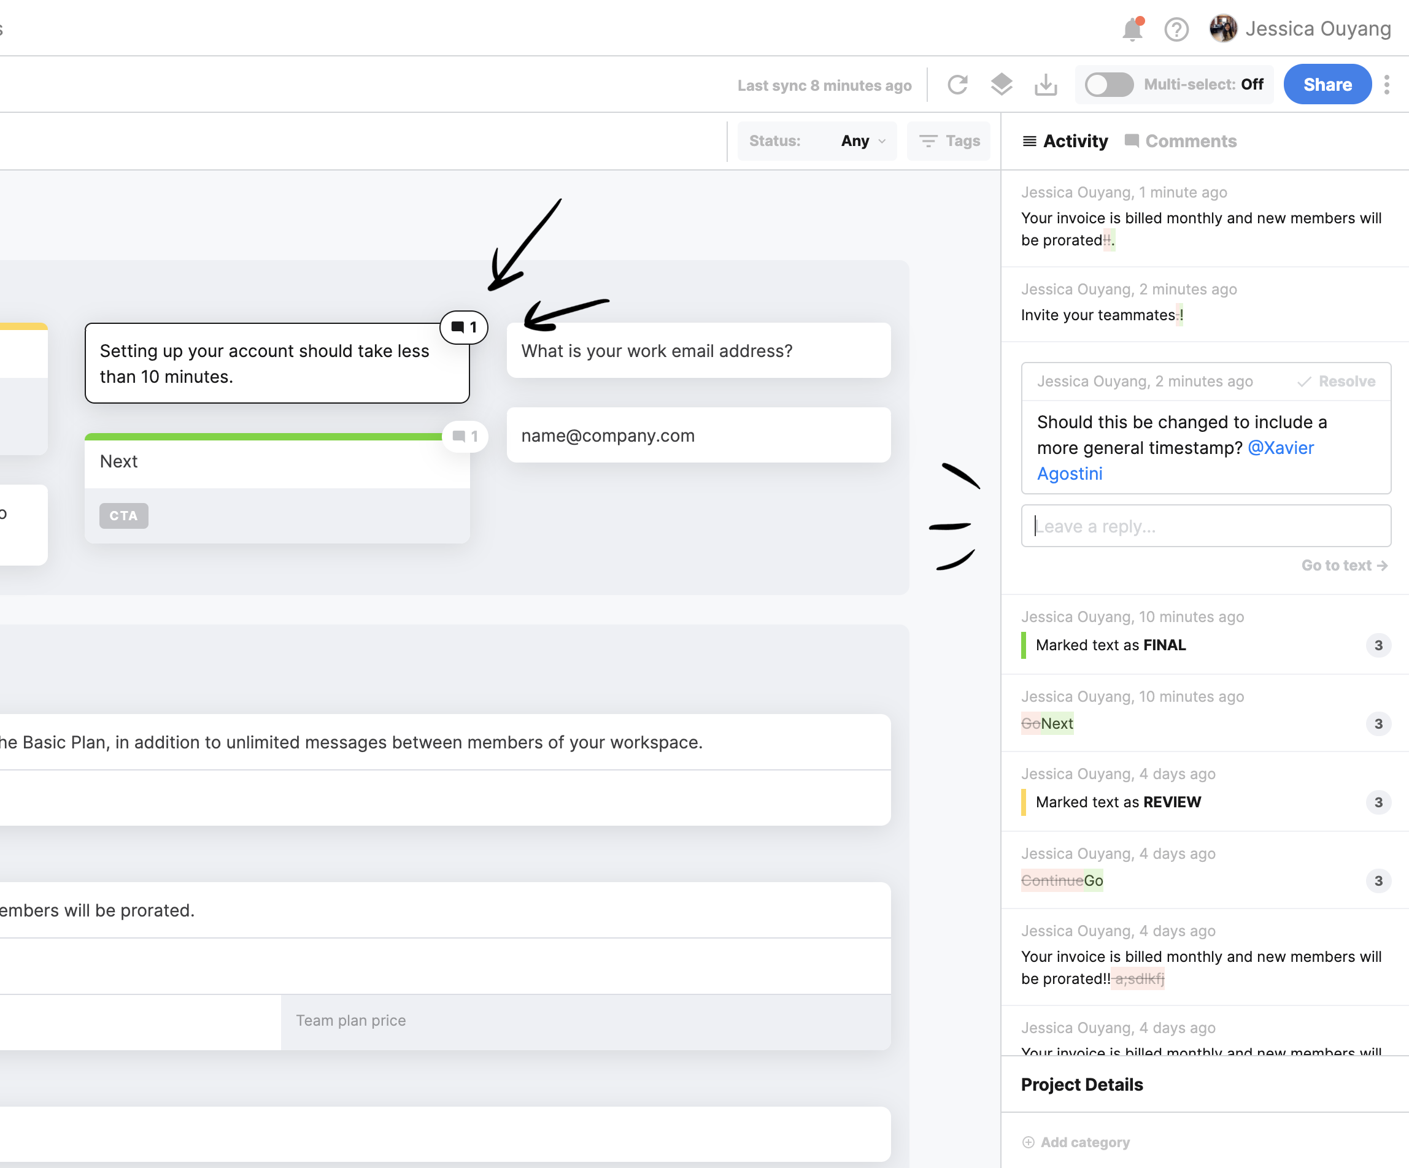Follow the Go to text link
Screen dimensions: 1409x1168
[1344, 566]
